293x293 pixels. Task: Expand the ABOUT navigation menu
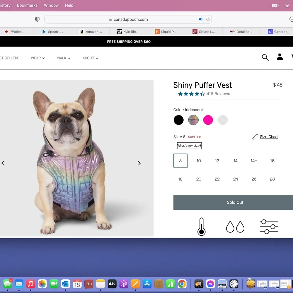coord(90,58)
